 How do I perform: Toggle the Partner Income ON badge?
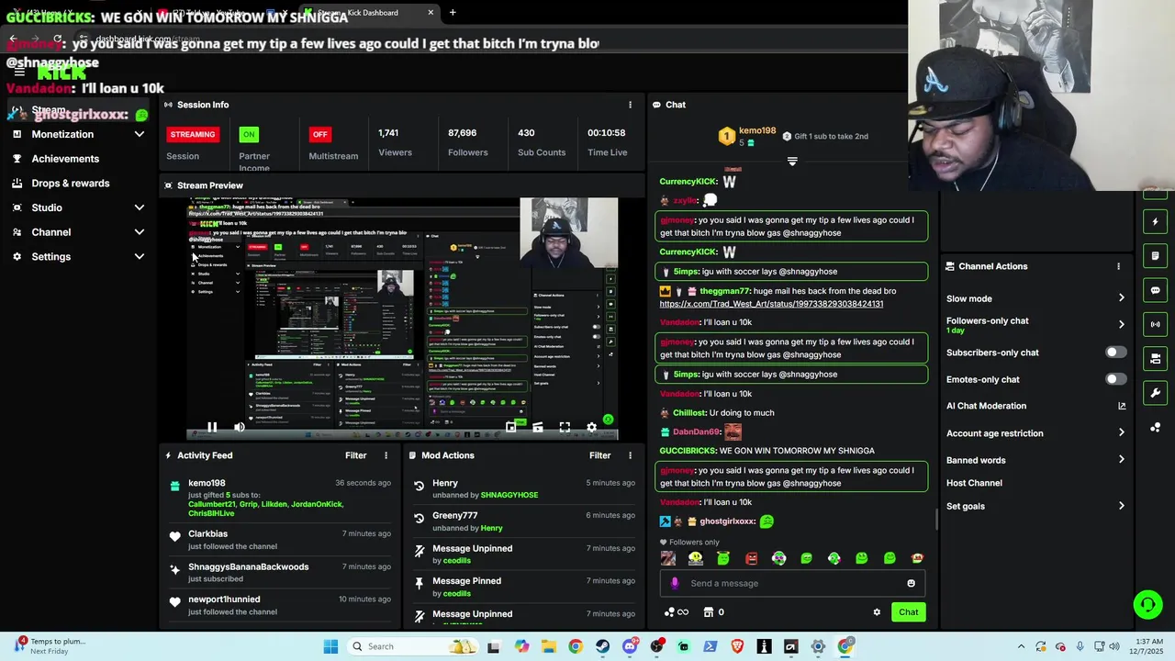(x=249, y=134)
